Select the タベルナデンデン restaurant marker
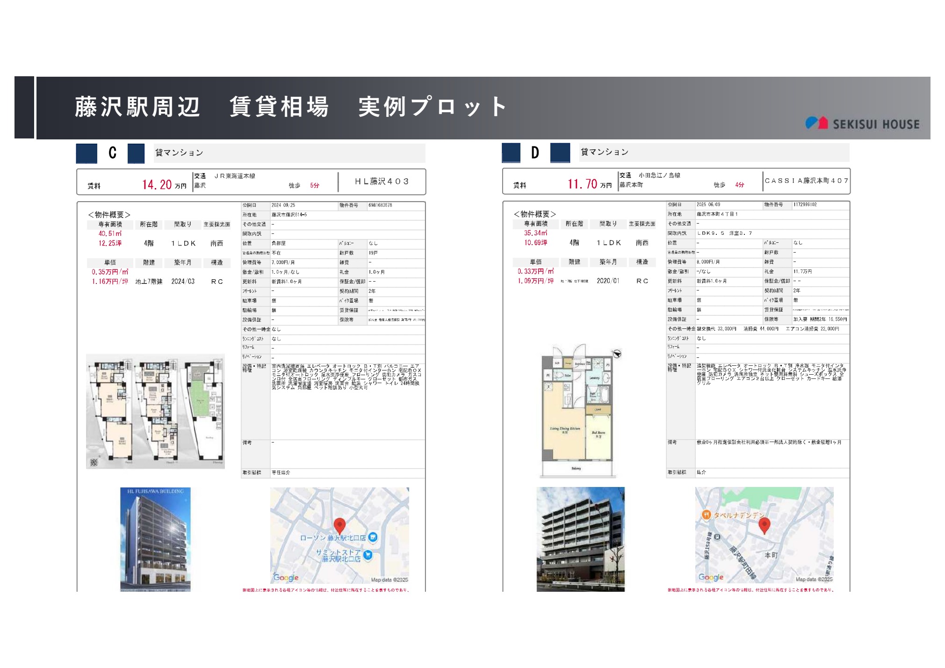Image resolution: width=945 pixels, height=668 pixels. tap(706, 515)
